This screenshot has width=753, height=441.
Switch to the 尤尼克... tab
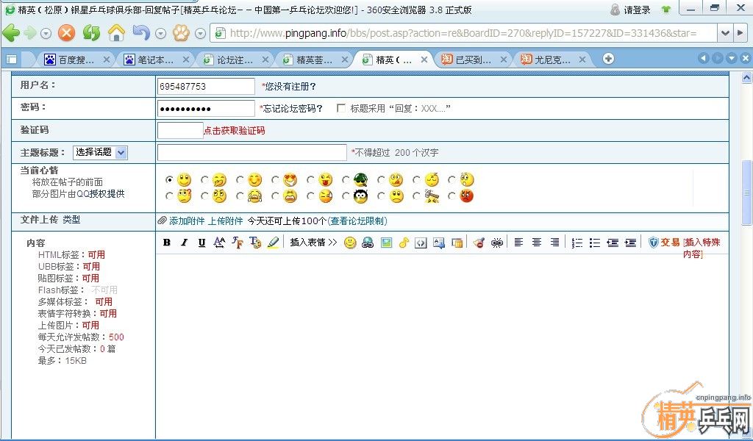tap(552, 60)
